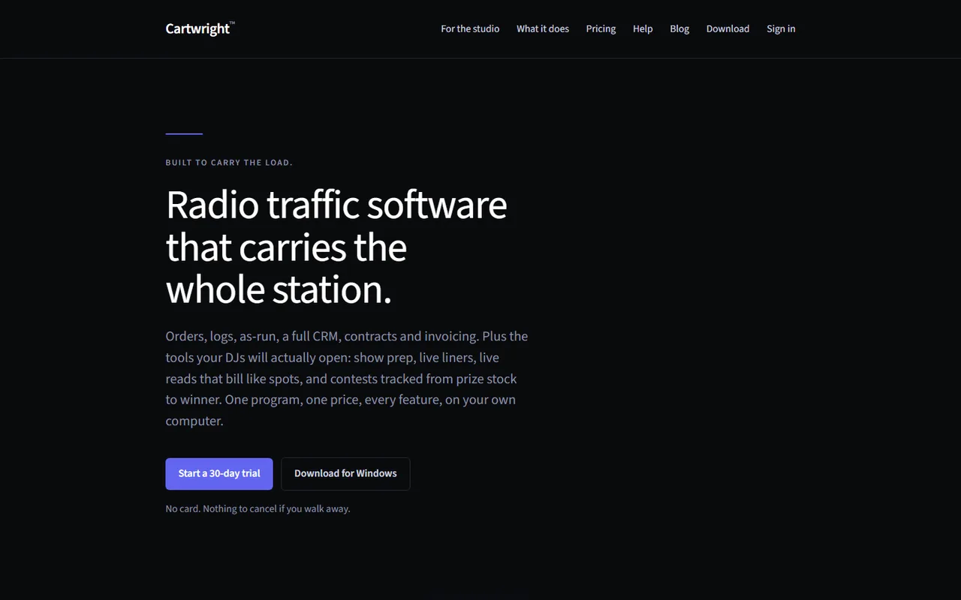Start a 30-day trial
Viewport: 961px width, 600px height.
click(219, 473)
